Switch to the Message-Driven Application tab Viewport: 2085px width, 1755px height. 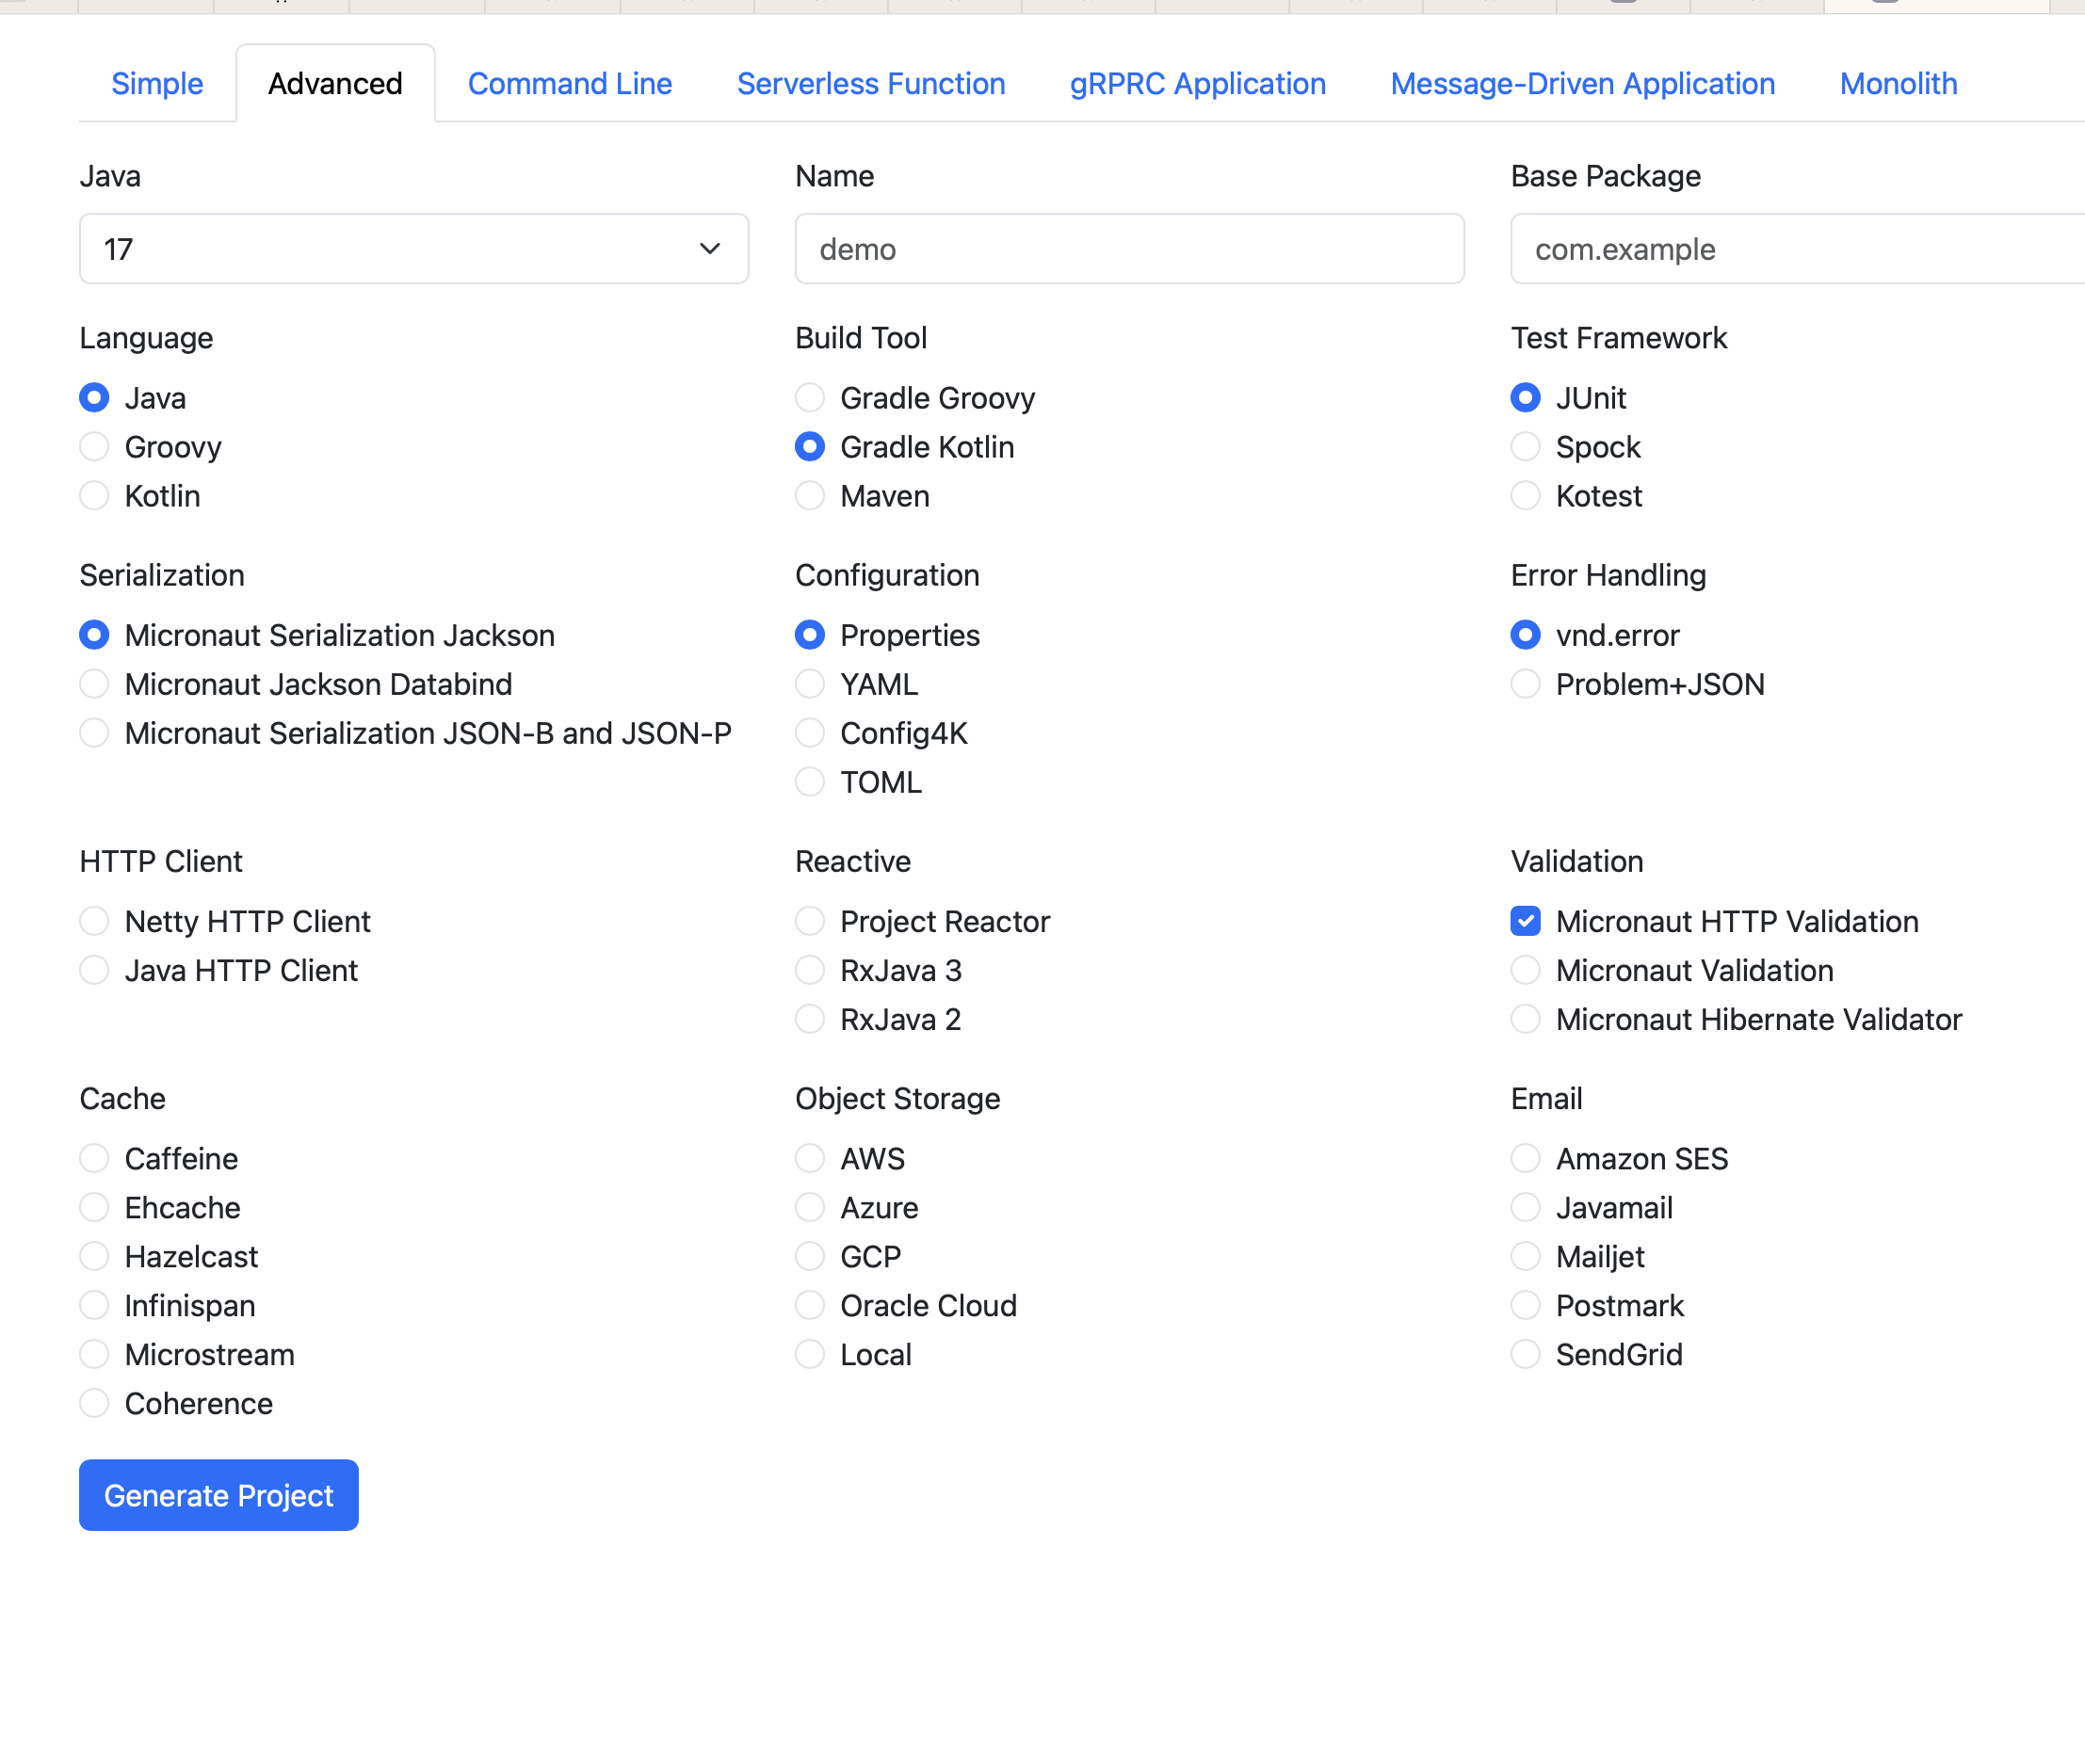(1582, 84)
